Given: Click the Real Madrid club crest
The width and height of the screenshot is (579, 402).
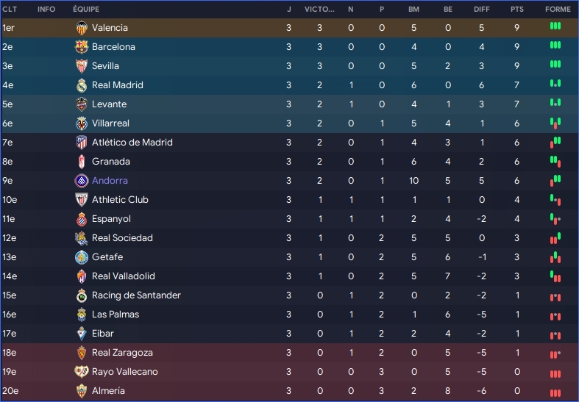Looking at the screenshot, I should 82,85.
